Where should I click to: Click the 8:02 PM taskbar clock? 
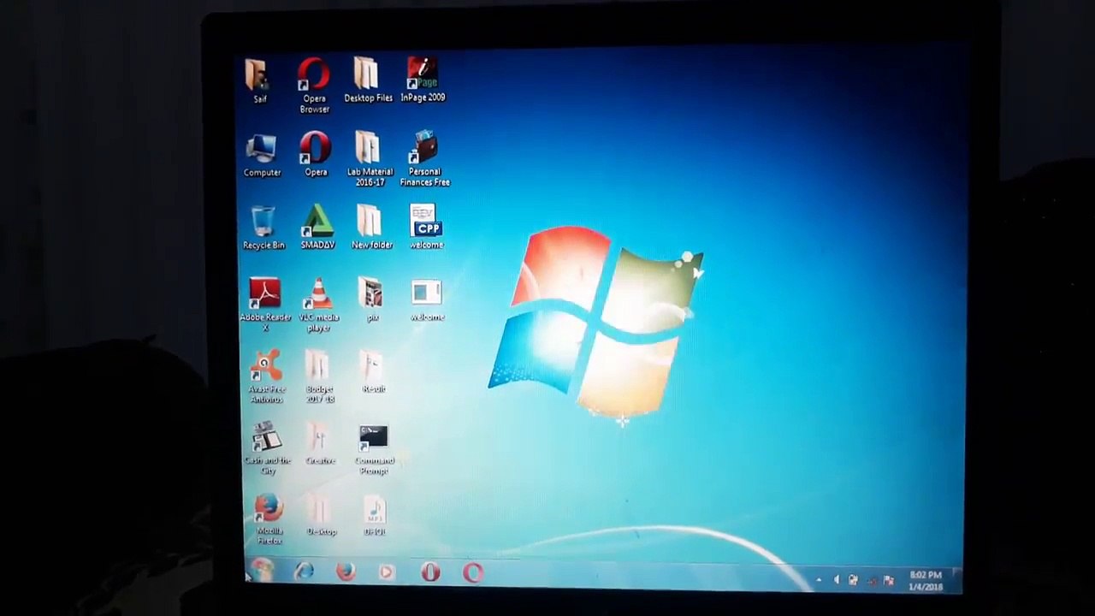(926, 581)
